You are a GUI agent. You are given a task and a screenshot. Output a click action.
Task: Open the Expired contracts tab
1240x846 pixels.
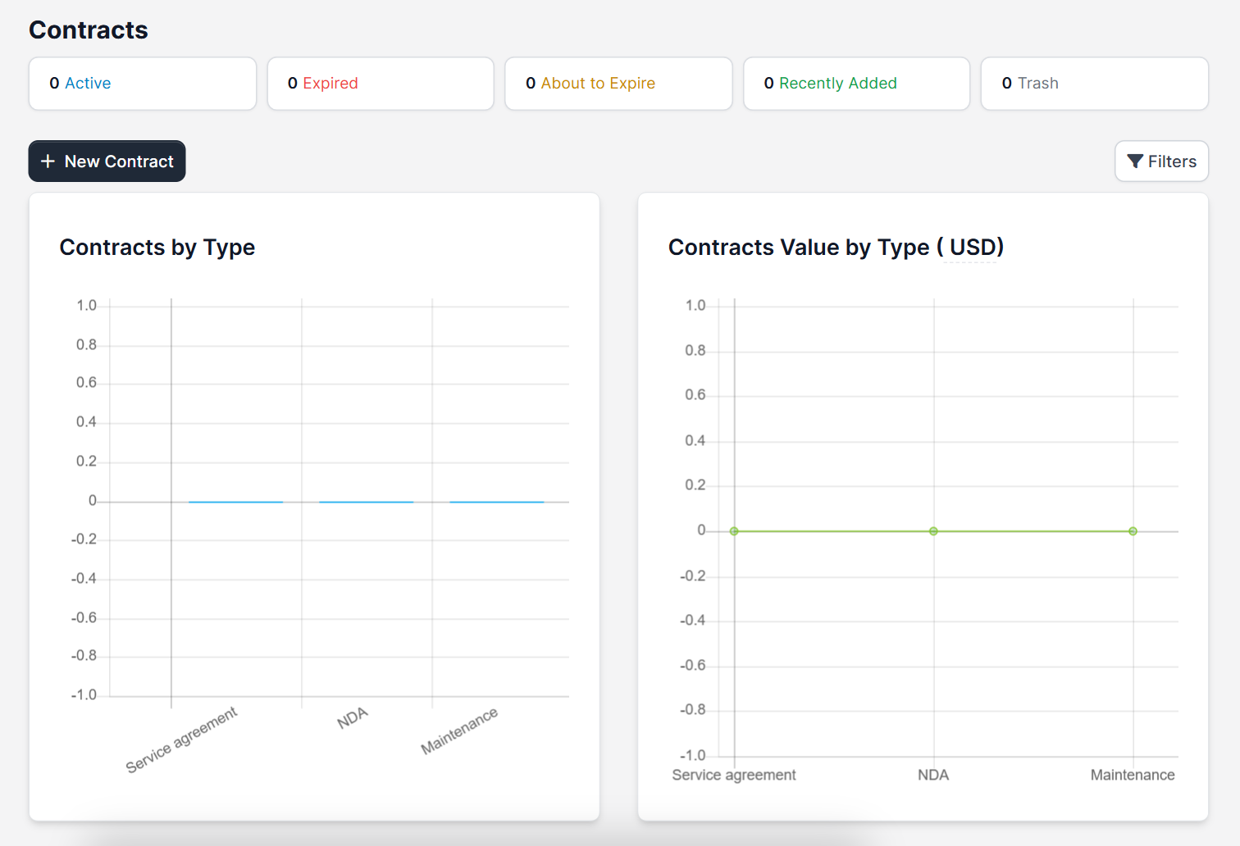(381, 84)
